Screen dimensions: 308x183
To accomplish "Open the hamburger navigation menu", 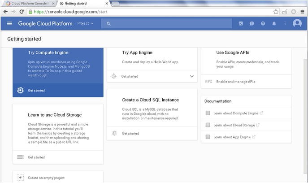I will coord(9,23).
